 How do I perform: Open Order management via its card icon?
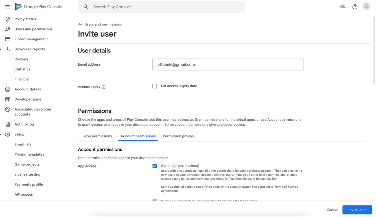tap(7, 39)
